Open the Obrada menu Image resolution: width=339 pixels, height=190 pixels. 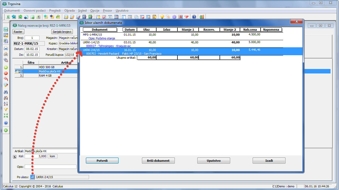pos(69,11)
